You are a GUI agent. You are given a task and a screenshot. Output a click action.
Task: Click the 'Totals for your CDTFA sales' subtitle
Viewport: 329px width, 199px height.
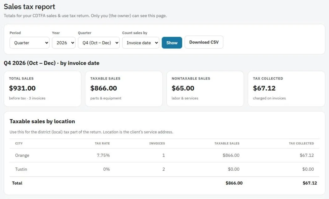85,16
